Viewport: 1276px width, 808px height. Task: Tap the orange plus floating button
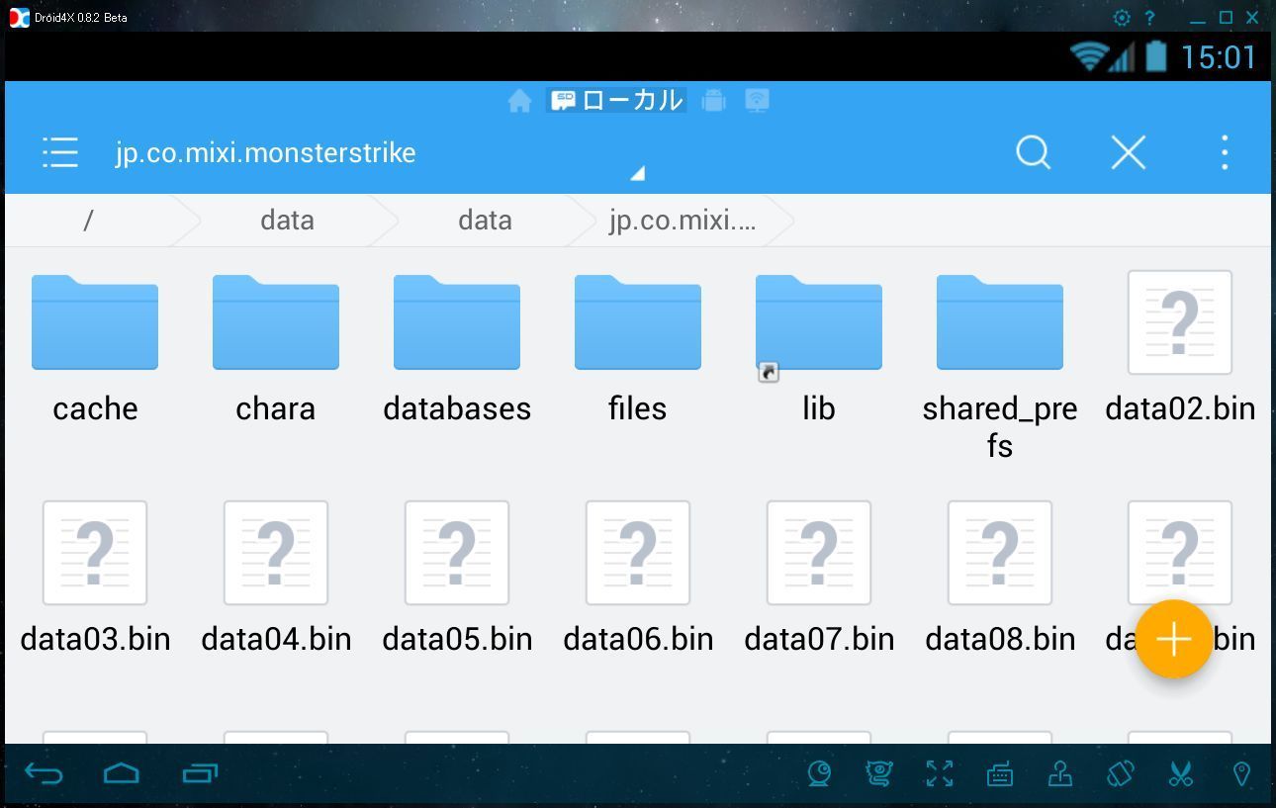tap(1174, 639)
